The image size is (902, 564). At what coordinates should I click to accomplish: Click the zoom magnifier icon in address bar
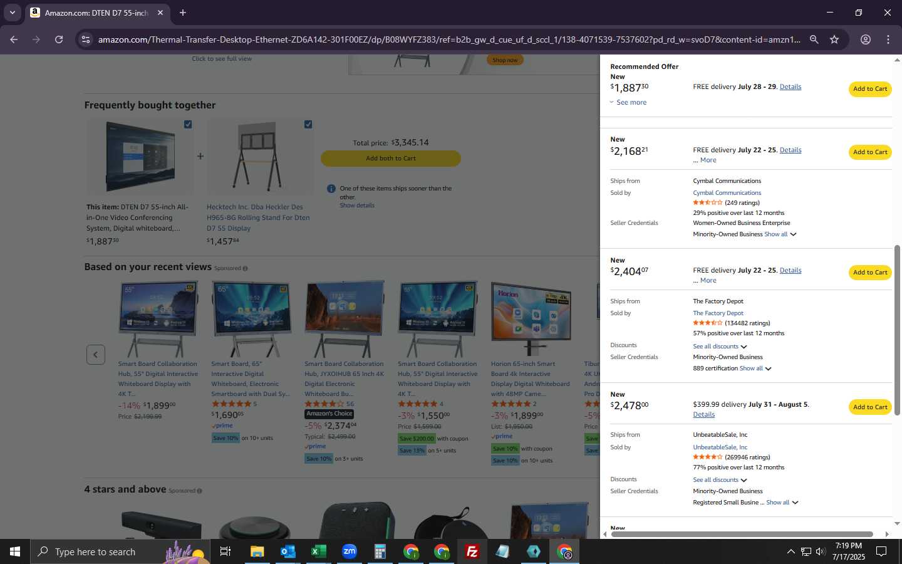click(814, 39)
